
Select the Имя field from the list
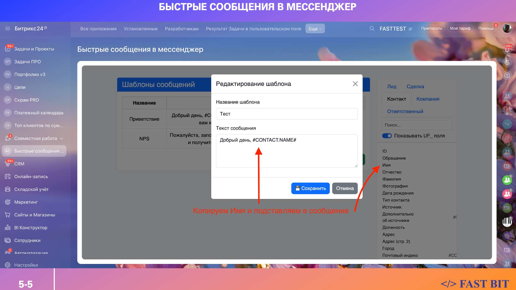(386, 165)
